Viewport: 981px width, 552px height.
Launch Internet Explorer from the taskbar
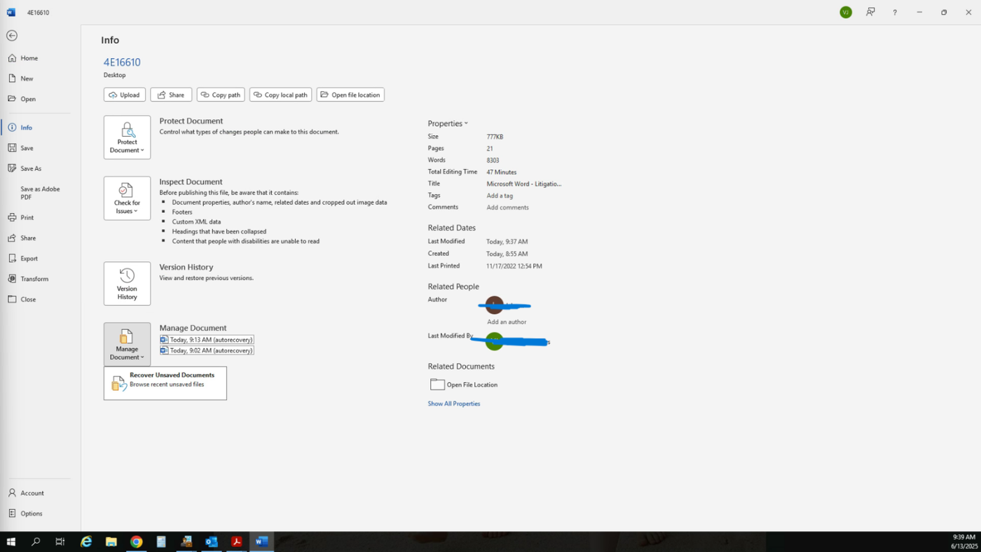(x=86, y=541)
